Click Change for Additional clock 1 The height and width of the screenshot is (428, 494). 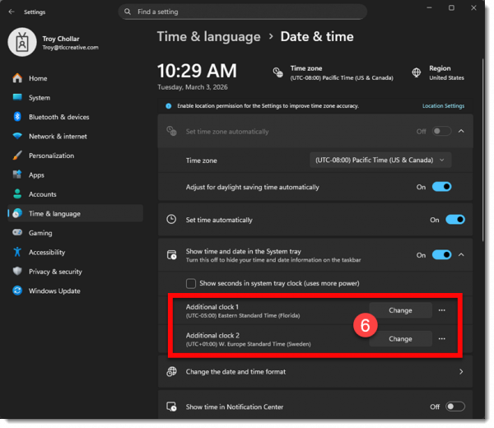[x=400, y=310]
